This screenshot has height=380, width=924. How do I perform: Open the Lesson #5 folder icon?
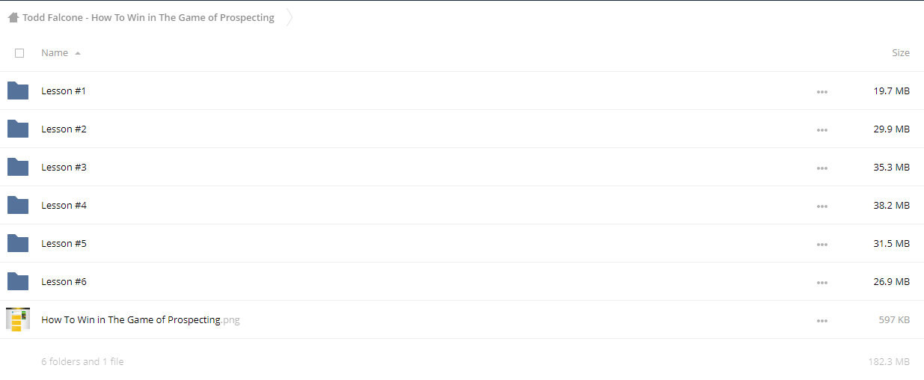click(x=18, y=243)
